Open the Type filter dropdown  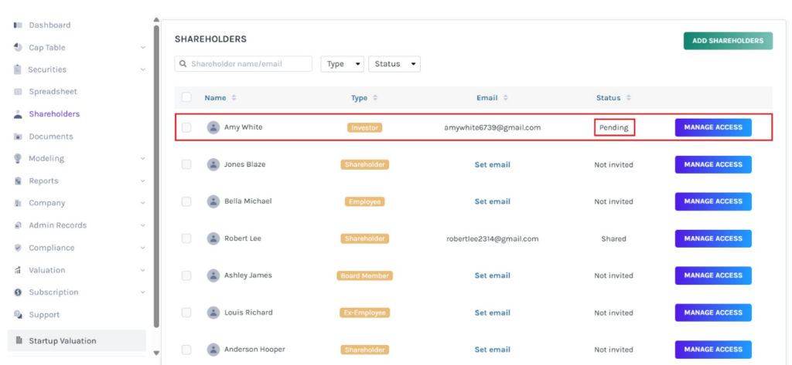(342, 64)
